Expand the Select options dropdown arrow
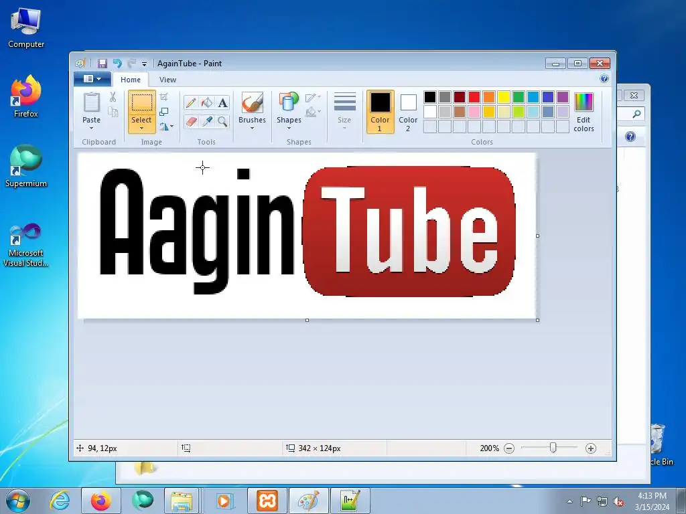This screenshot has width=686, height=514. [x=142, y=128]
